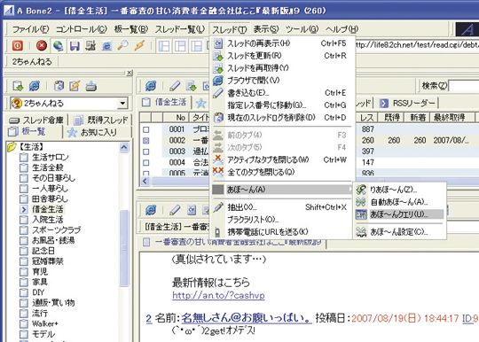The width and height of the screenshot is (479, 342).
Task: Switch to 既得スレッド tab
Action: click(101, 120)
